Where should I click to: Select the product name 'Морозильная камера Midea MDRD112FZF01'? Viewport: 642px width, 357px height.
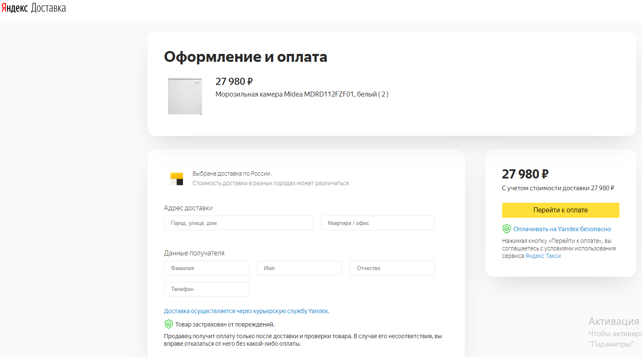point(285,94)
